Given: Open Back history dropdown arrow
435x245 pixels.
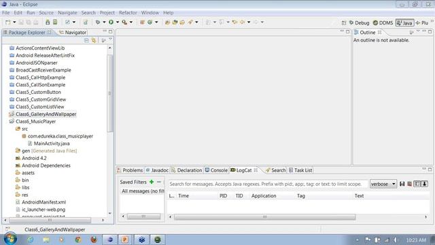Looking at the screenshot, I should click(x=249, y=22).
